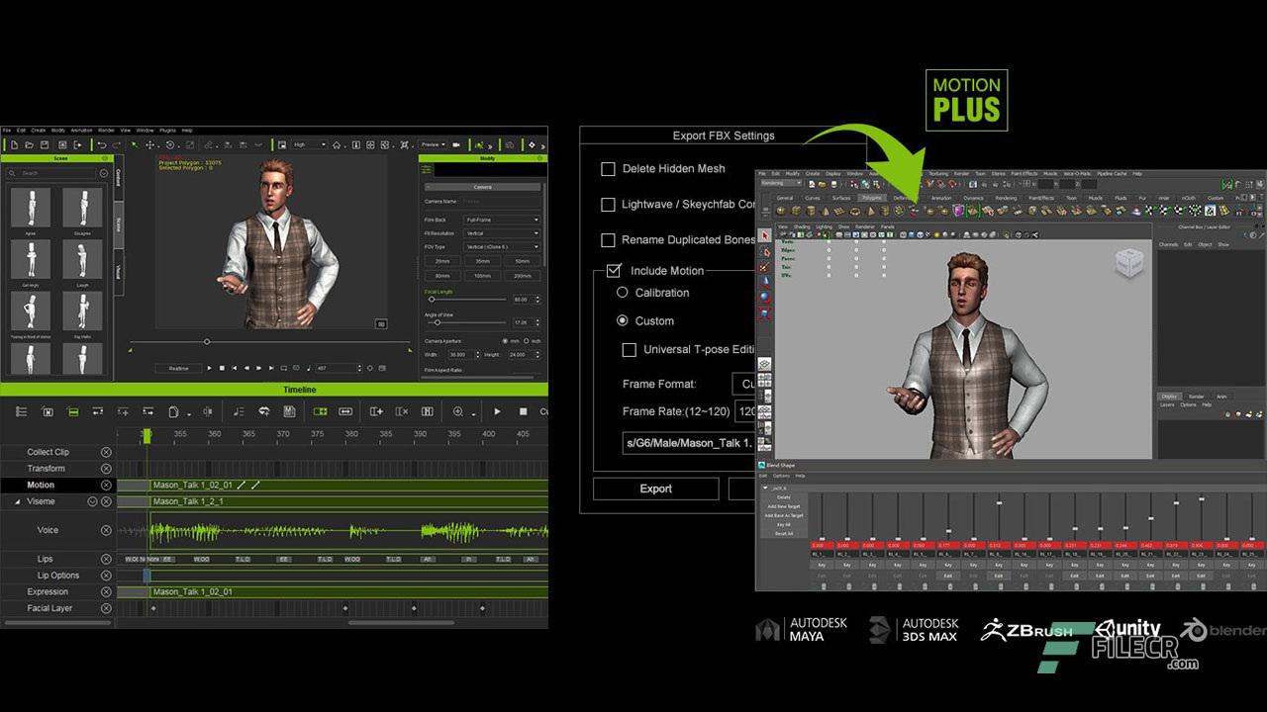Click the Export button in Export FBX Settings
Screen dimensions: 1267x712
(655, 488)
